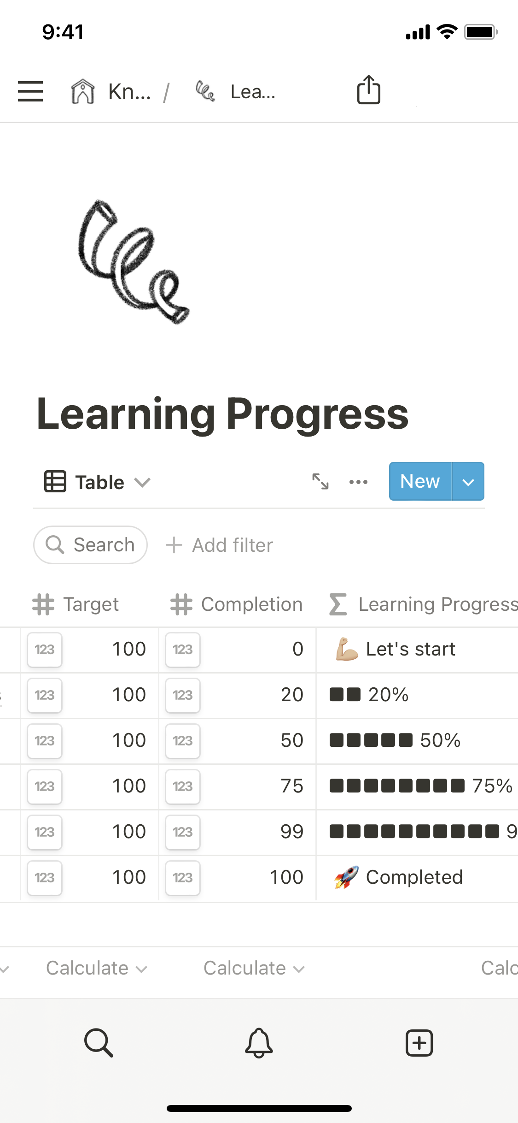Open the three-dot table options
The width and height of the screenshot is (518, 1123).
[358, 482]
